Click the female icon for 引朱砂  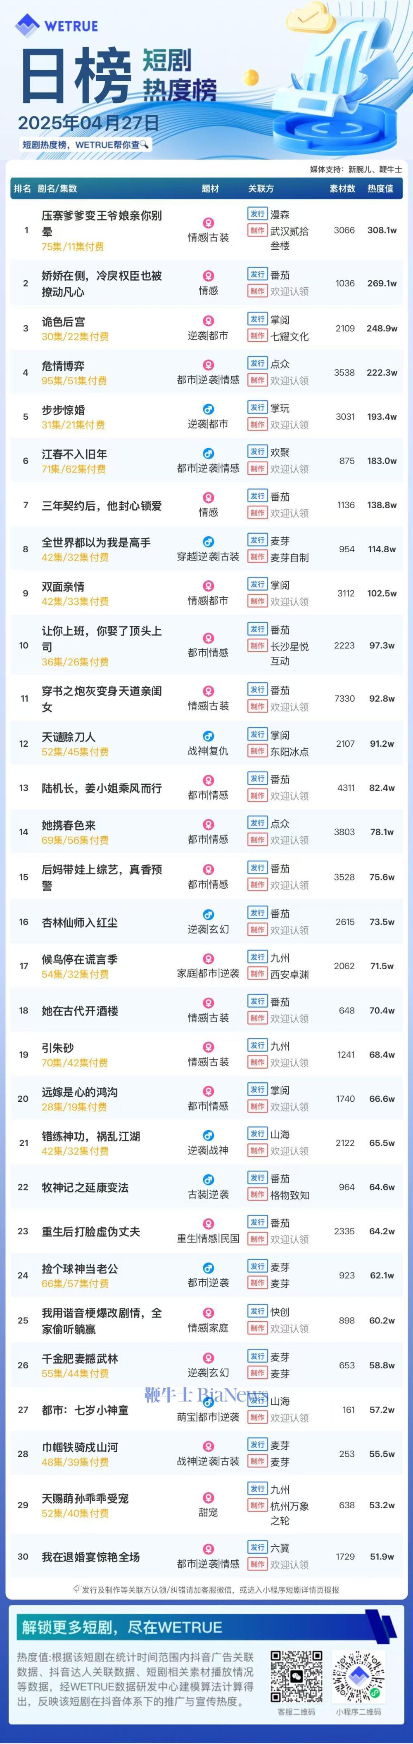209,1047
